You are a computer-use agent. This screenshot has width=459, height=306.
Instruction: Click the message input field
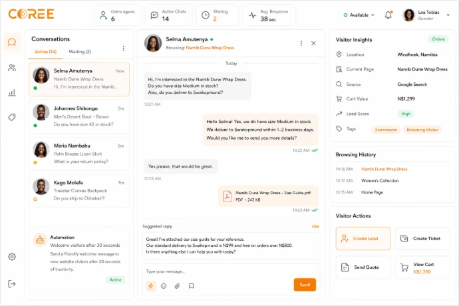click(x=231, y=271)
